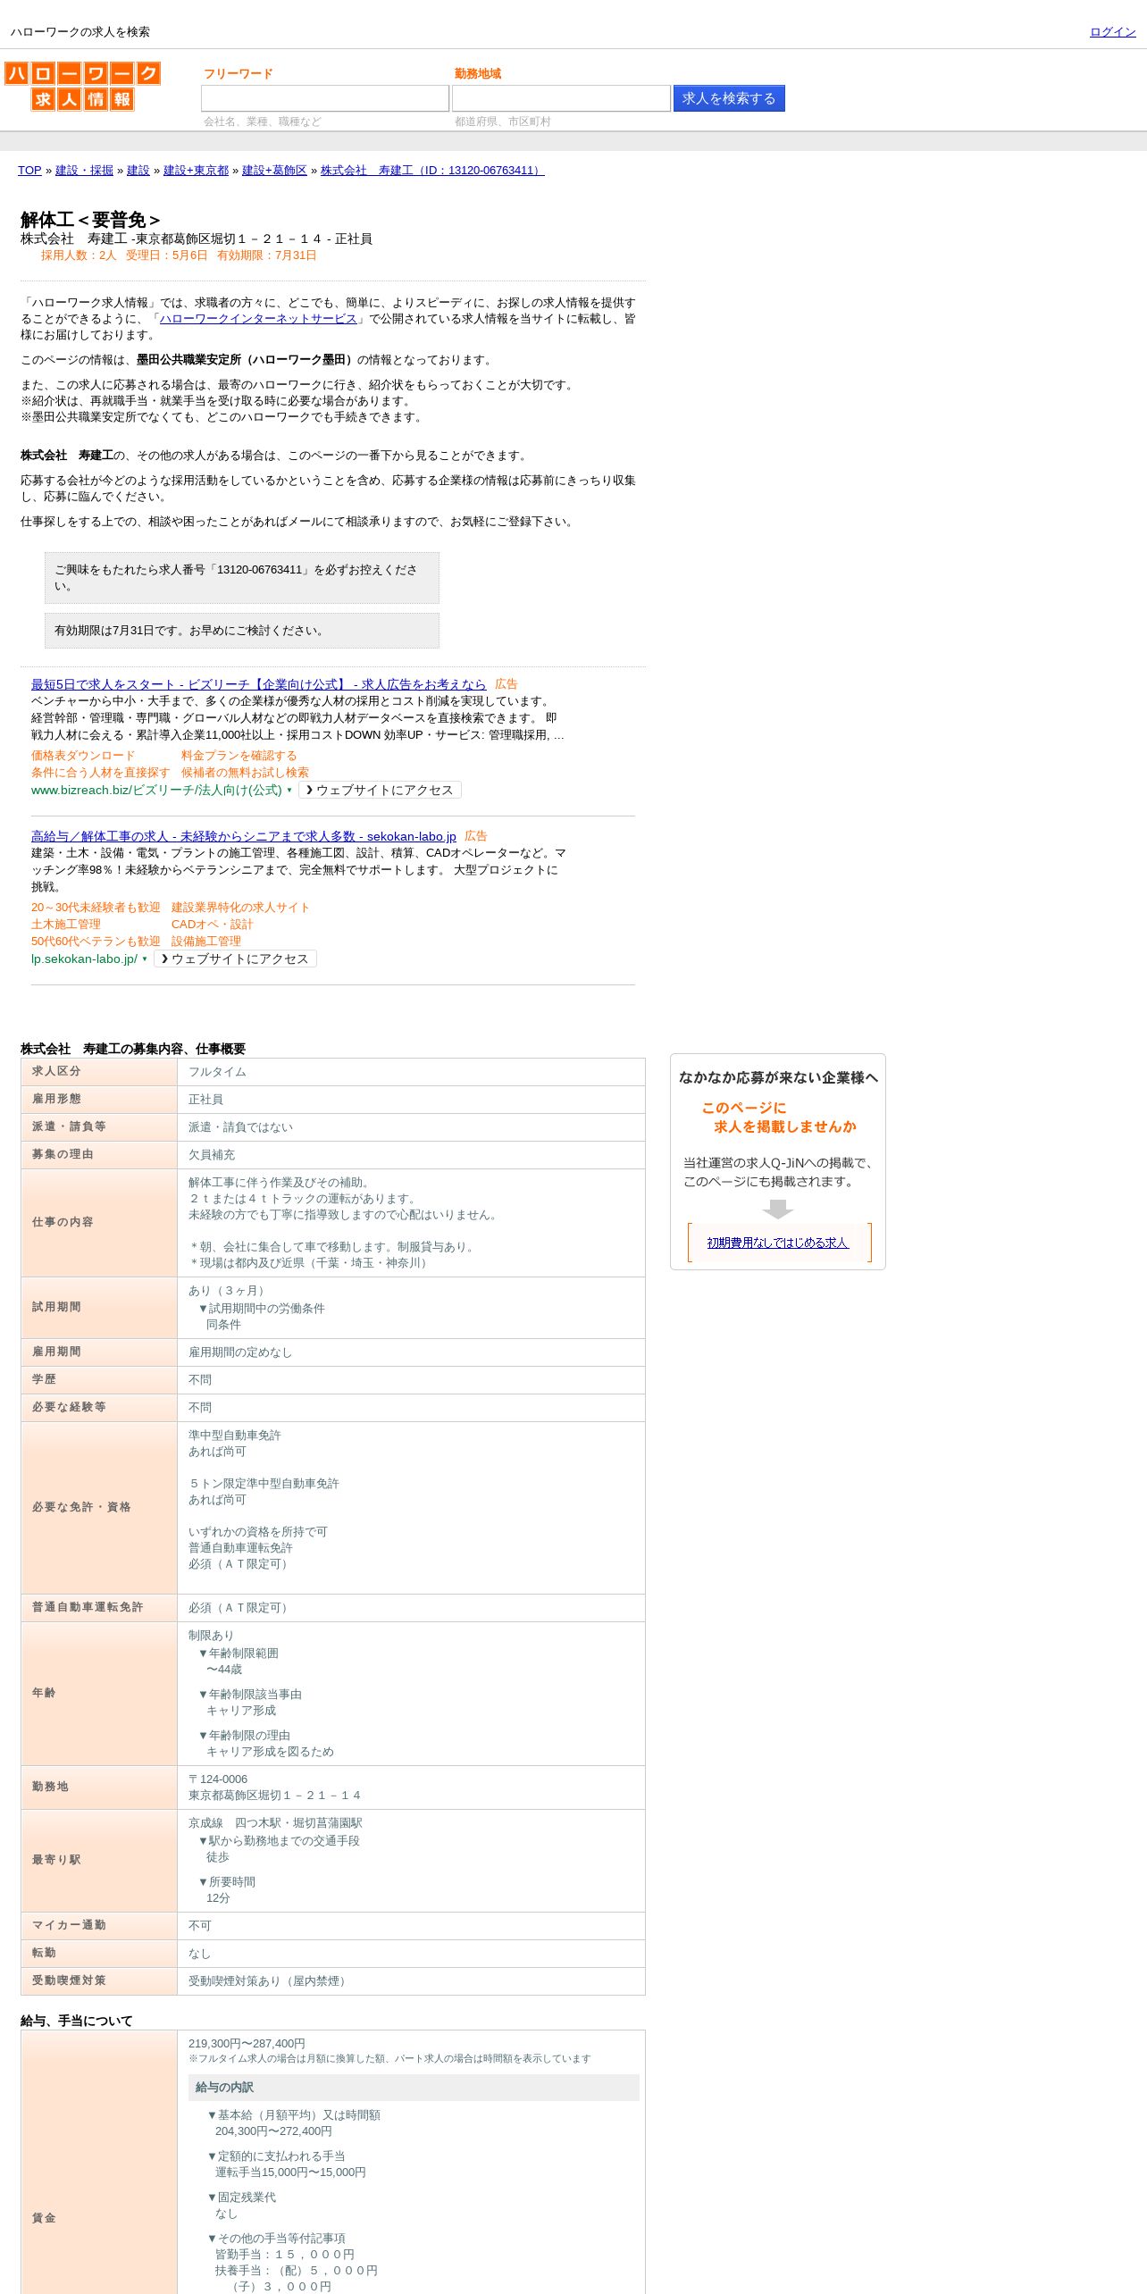Click 条件に合う人材を直接探す ad sublink
1147x2294 pixels.
tap(100, 773)
